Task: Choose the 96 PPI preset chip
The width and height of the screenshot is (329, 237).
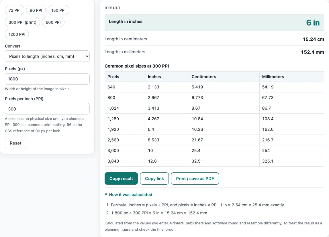Action: (36, 10)
